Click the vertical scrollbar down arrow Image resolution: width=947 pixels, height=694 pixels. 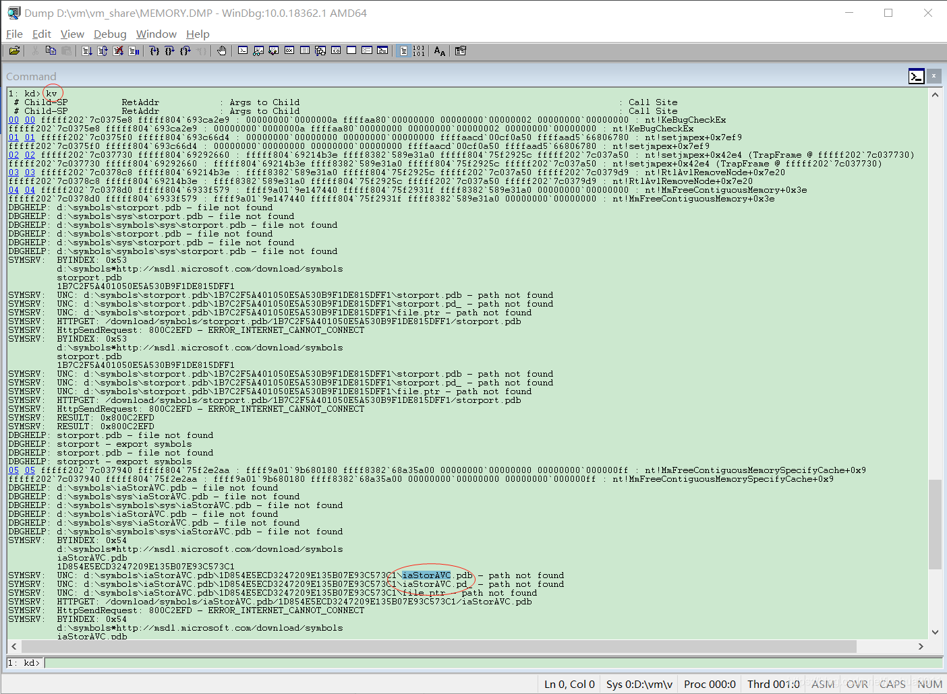point(935,632)
